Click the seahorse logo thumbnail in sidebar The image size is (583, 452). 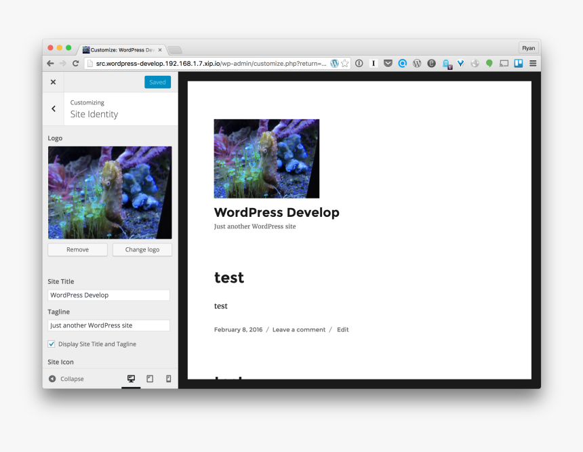110,192
